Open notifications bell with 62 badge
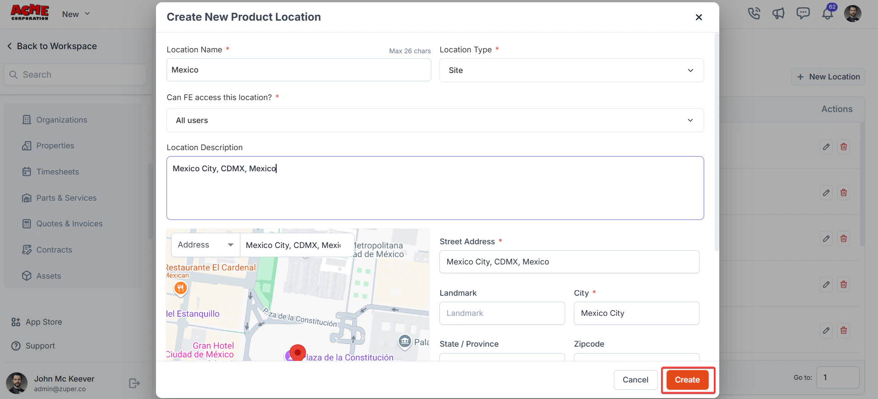This screenshot has width=878, height=399. 828,12
